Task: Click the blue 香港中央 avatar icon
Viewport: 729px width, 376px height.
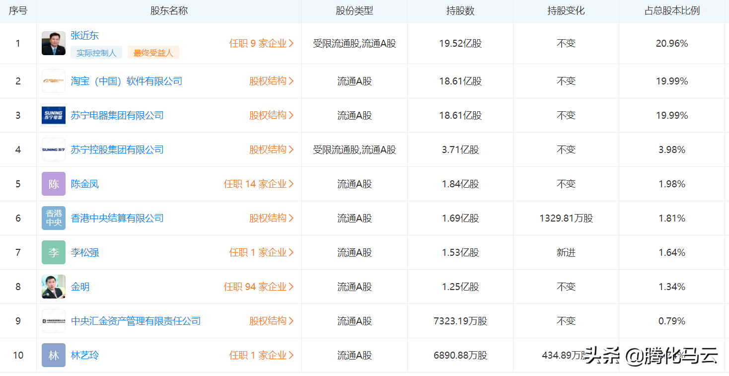Action: pos(54,218)
